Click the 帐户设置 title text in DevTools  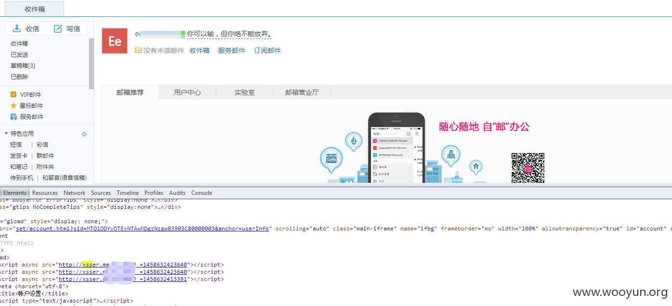pos(29,293)
